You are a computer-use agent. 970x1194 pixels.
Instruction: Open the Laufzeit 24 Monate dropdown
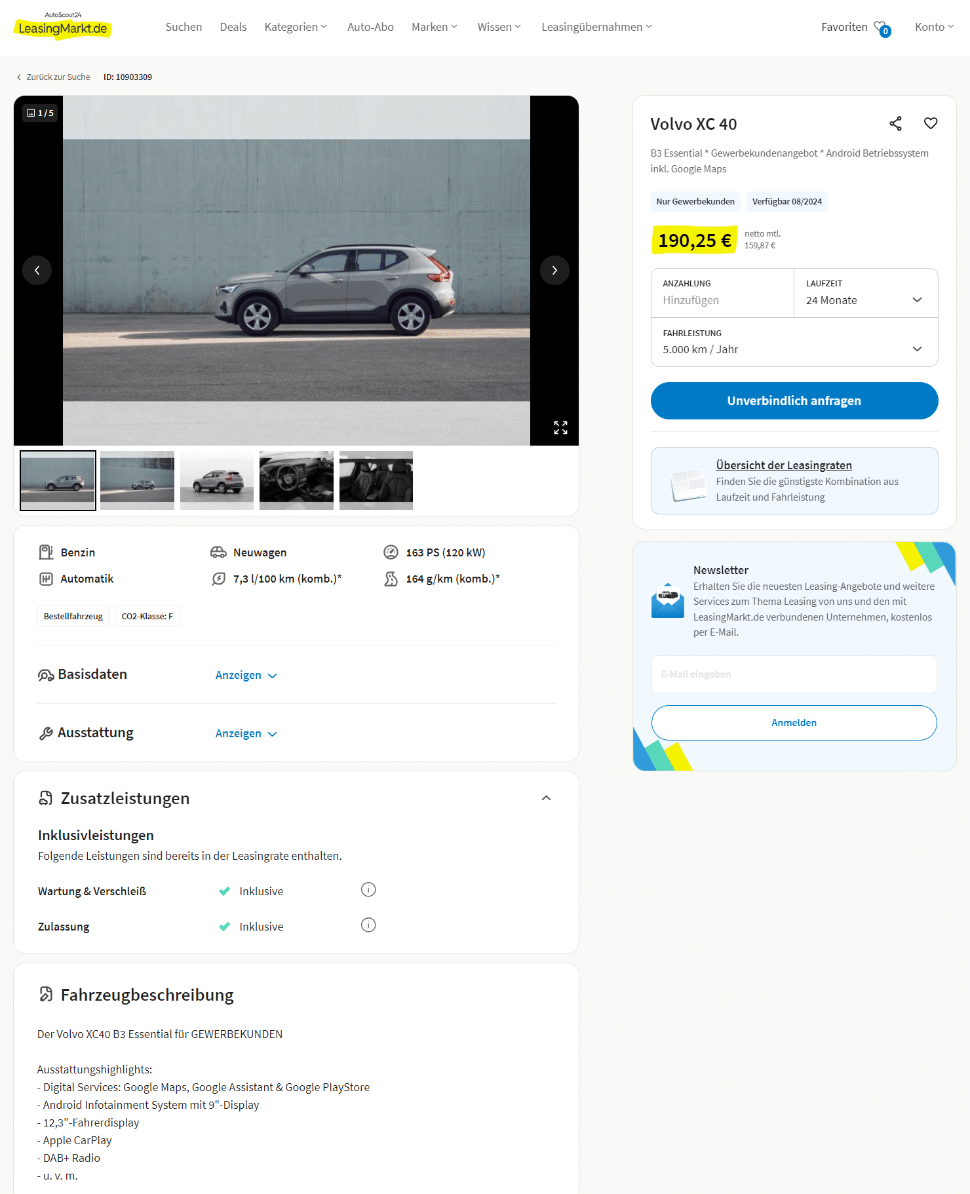[865, 293]
